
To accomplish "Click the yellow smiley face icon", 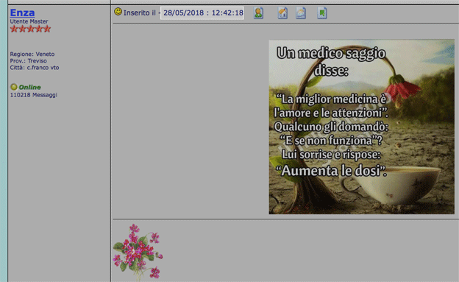I will click(118, 12).
